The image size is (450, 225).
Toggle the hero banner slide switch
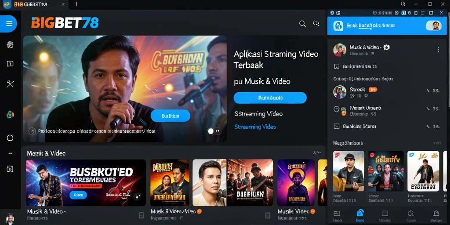[214, 131]
